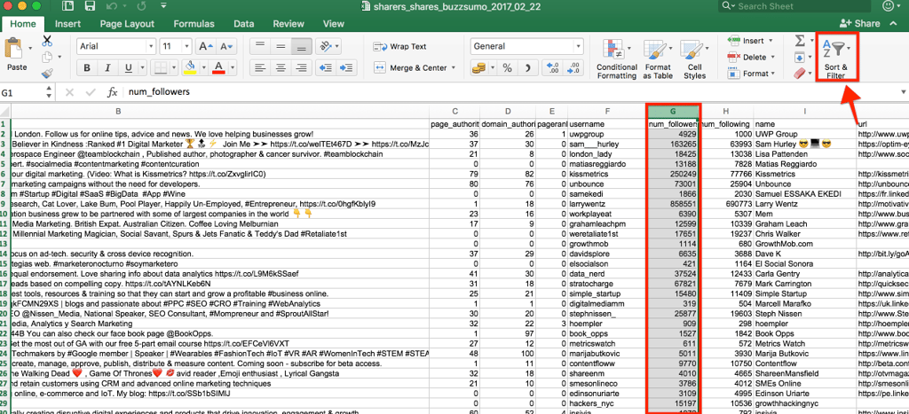Click the Redo icon in title bar
Viewport: 909px width, 414px height.
tap(139, 7)
